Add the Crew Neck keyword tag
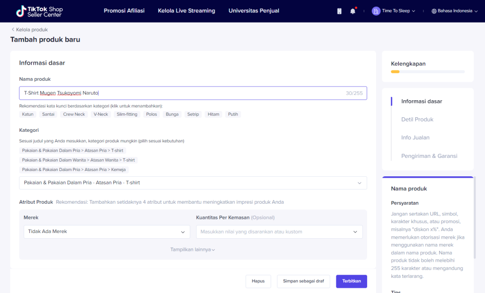The height and width of the screenshot is (293, 485). 74,114
